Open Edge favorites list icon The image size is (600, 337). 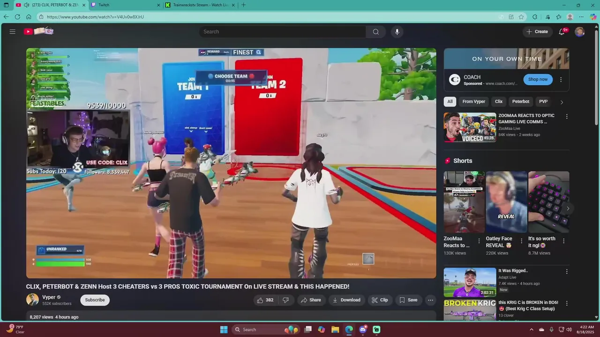point(559,17)
